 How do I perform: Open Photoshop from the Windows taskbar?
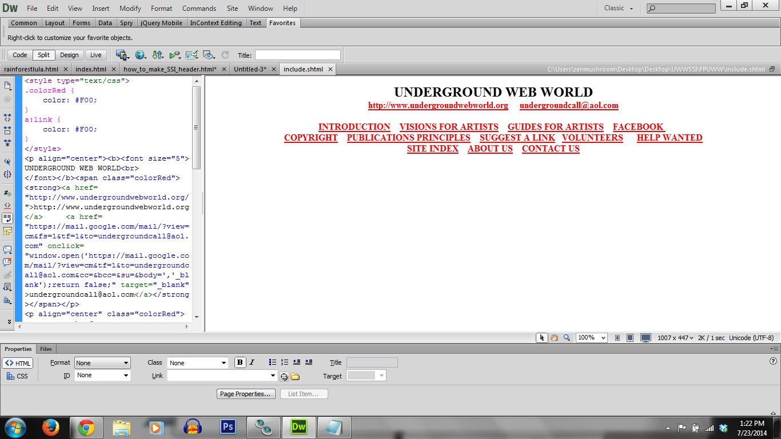(228, 426)
